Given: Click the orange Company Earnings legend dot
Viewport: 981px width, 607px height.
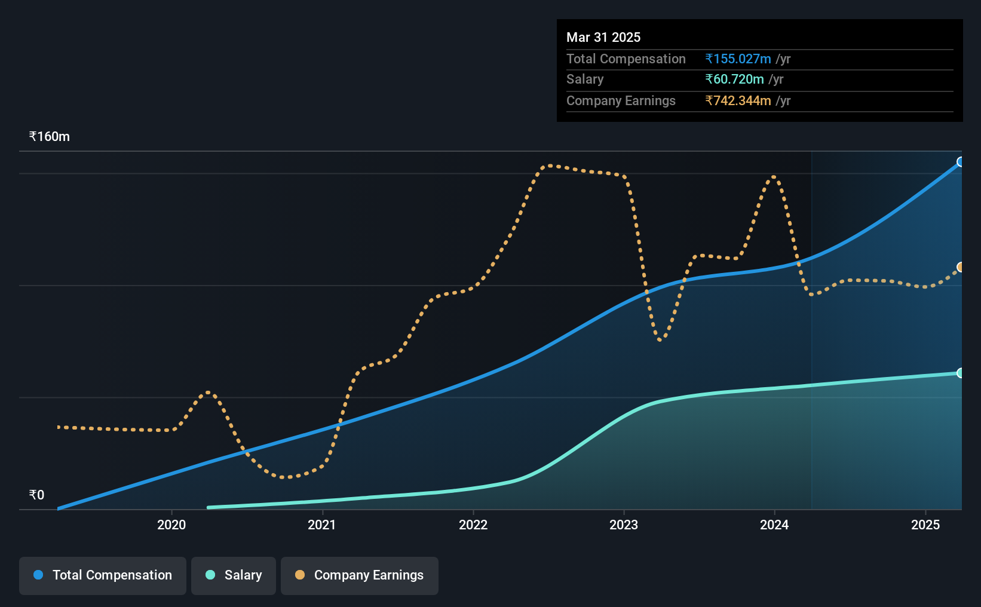Looking at the screenshot, I should [300, 575].
